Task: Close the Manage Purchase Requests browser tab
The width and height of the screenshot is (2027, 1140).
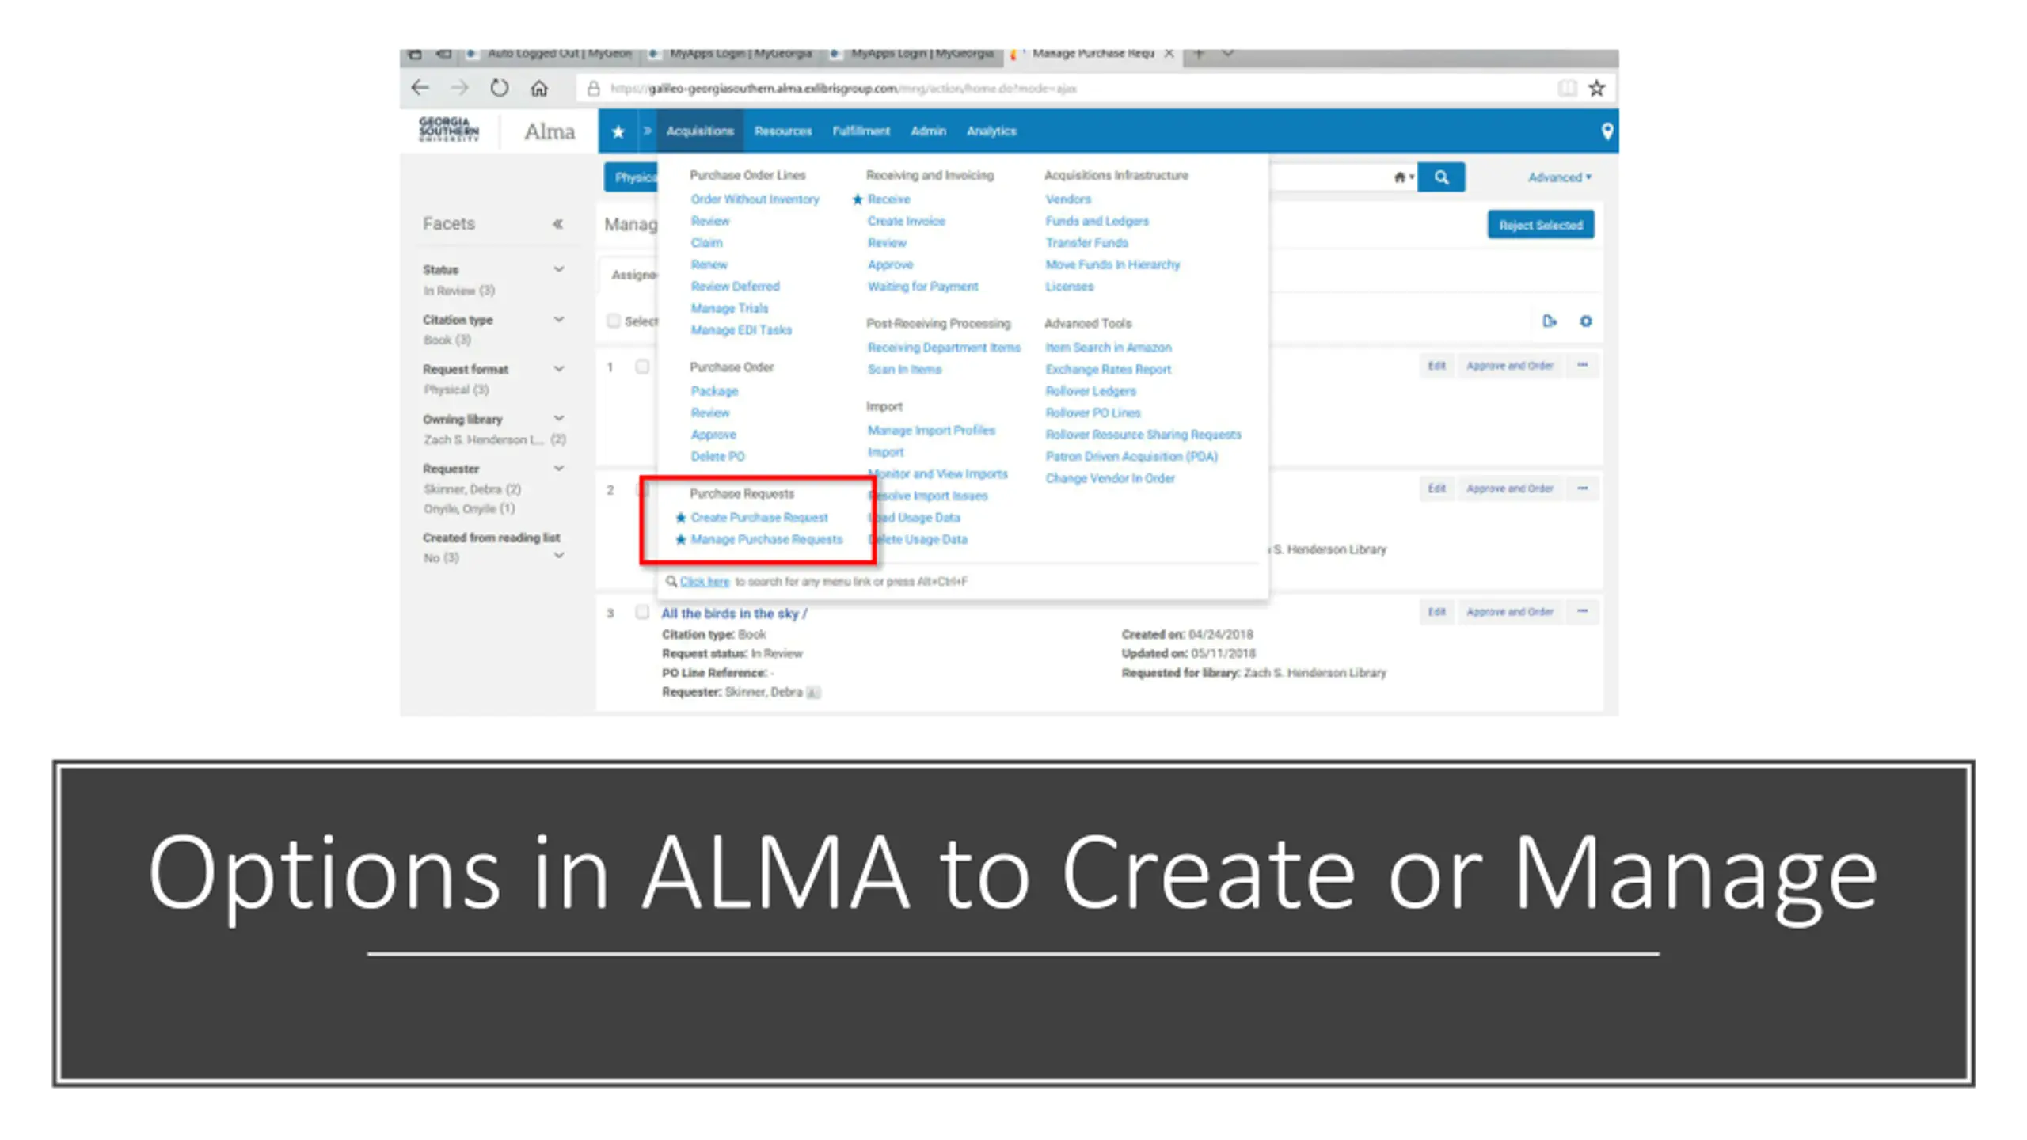Action: click(x=1169, y=54)
